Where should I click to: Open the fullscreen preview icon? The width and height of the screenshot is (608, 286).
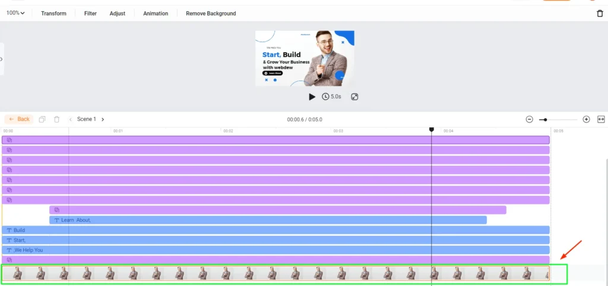354,97
